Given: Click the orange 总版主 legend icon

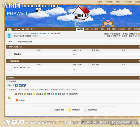Looking at the screenshot, I should (x=25, y=94).
